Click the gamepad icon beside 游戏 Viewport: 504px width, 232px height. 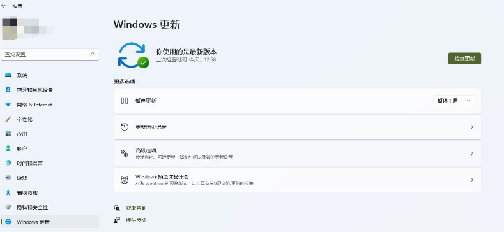point(8,178)
